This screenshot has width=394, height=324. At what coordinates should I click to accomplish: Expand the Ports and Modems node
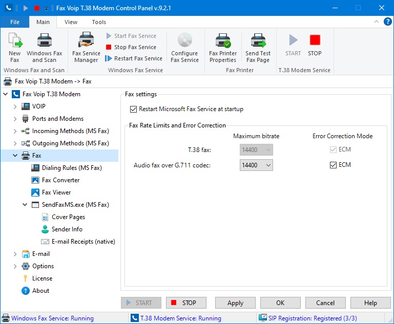15,119
